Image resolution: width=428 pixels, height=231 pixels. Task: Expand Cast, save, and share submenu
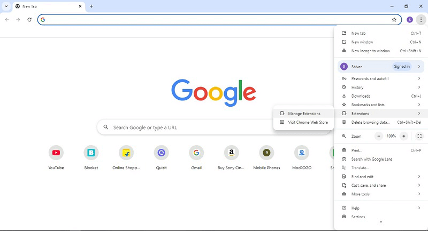tap(381, 185)
